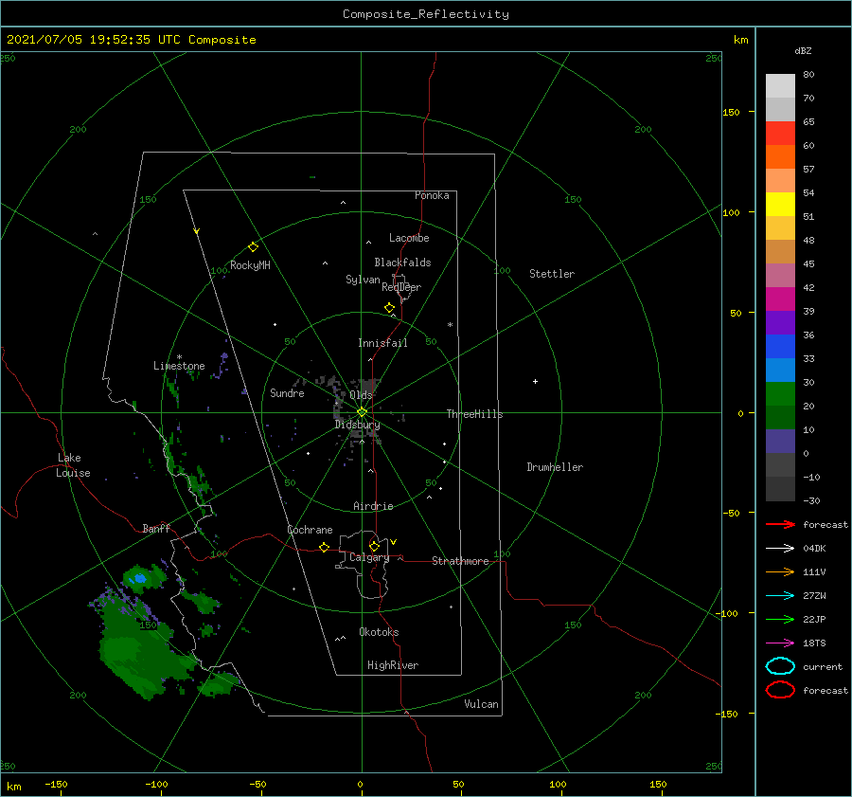Image resolution: width=852 pixels, height=797 pixels.
Task: Click the Composite_Reflectivity title text
Action: pos(426,14)
